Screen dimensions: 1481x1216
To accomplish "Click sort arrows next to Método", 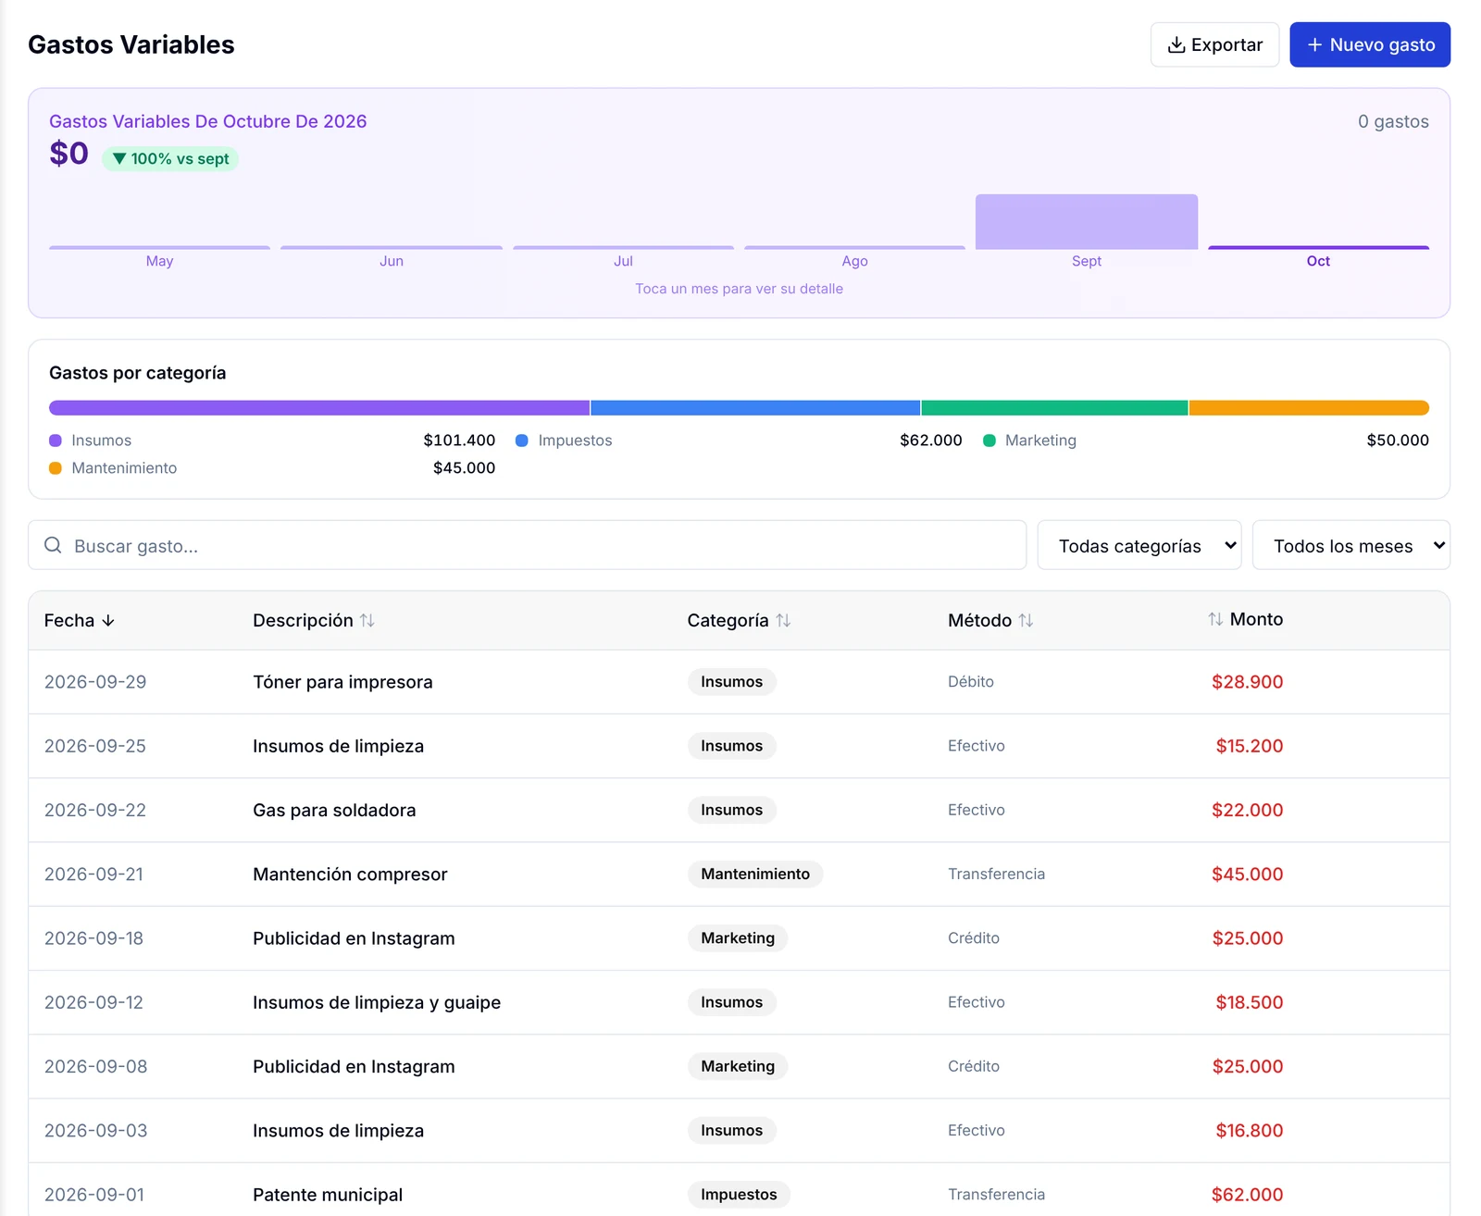I will [1026, 621].
